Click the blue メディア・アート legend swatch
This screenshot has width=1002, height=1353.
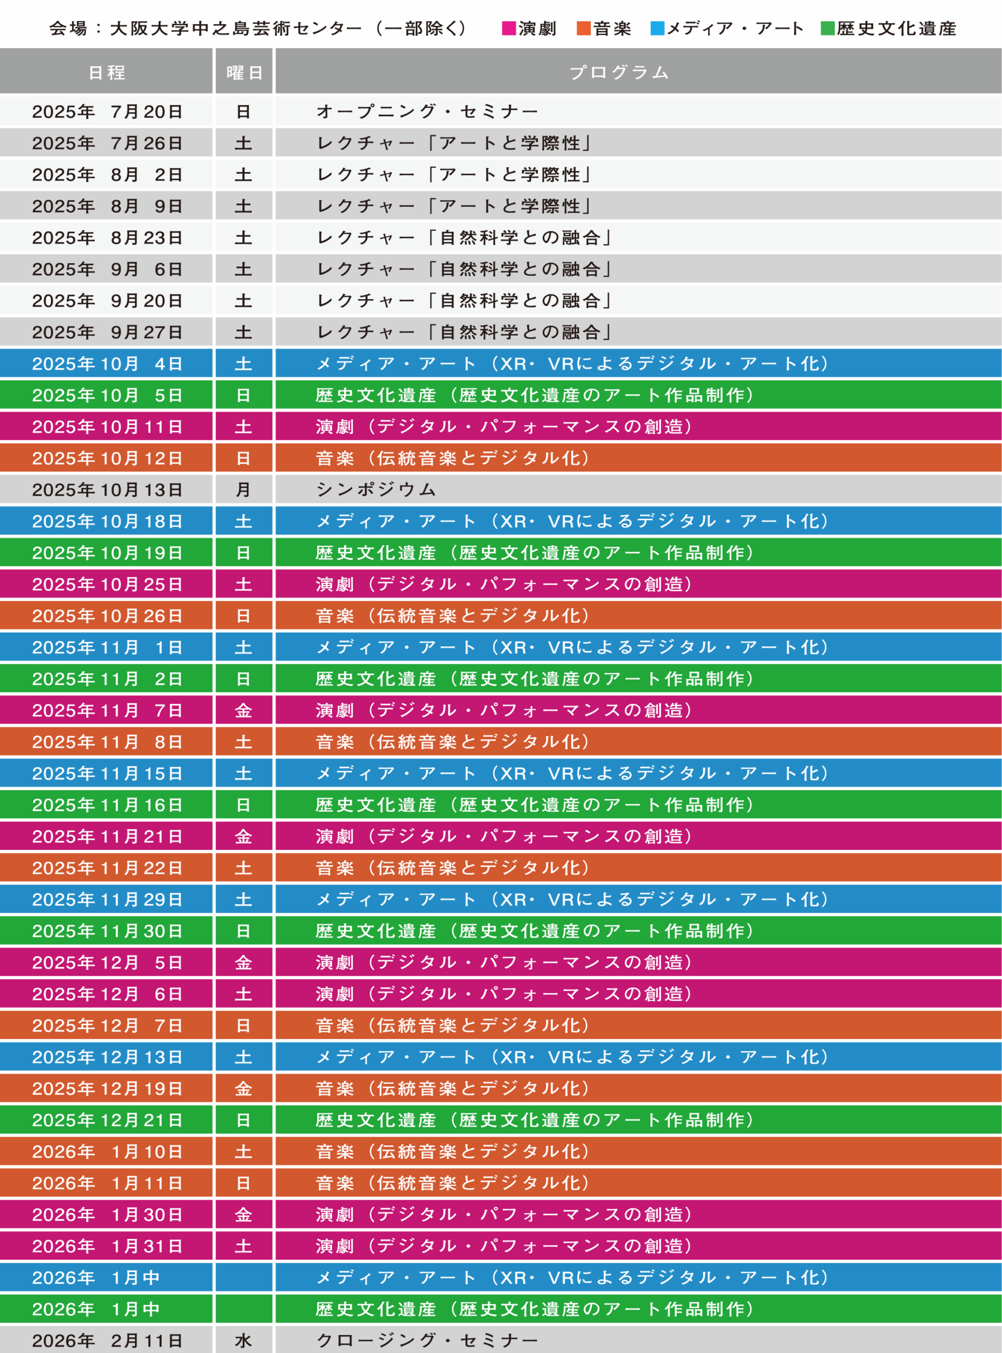point(657,29)
